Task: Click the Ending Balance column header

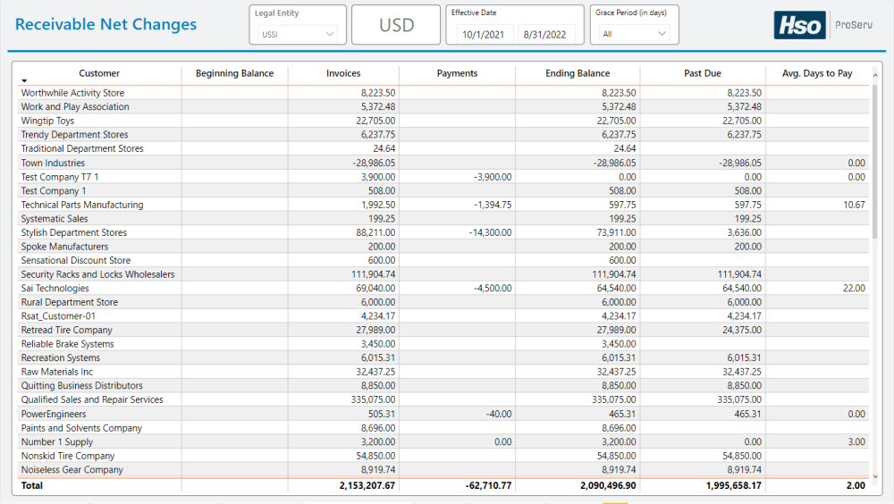Action: (x=578, y=73)
